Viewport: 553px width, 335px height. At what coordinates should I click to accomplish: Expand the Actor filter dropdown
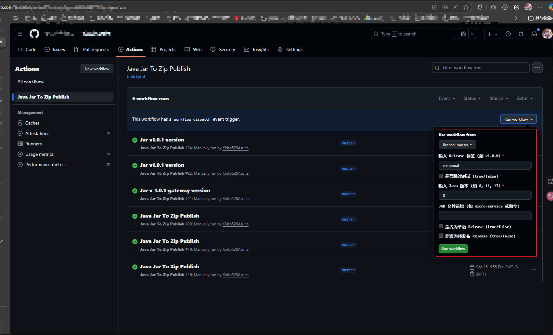tap(524, 98)
